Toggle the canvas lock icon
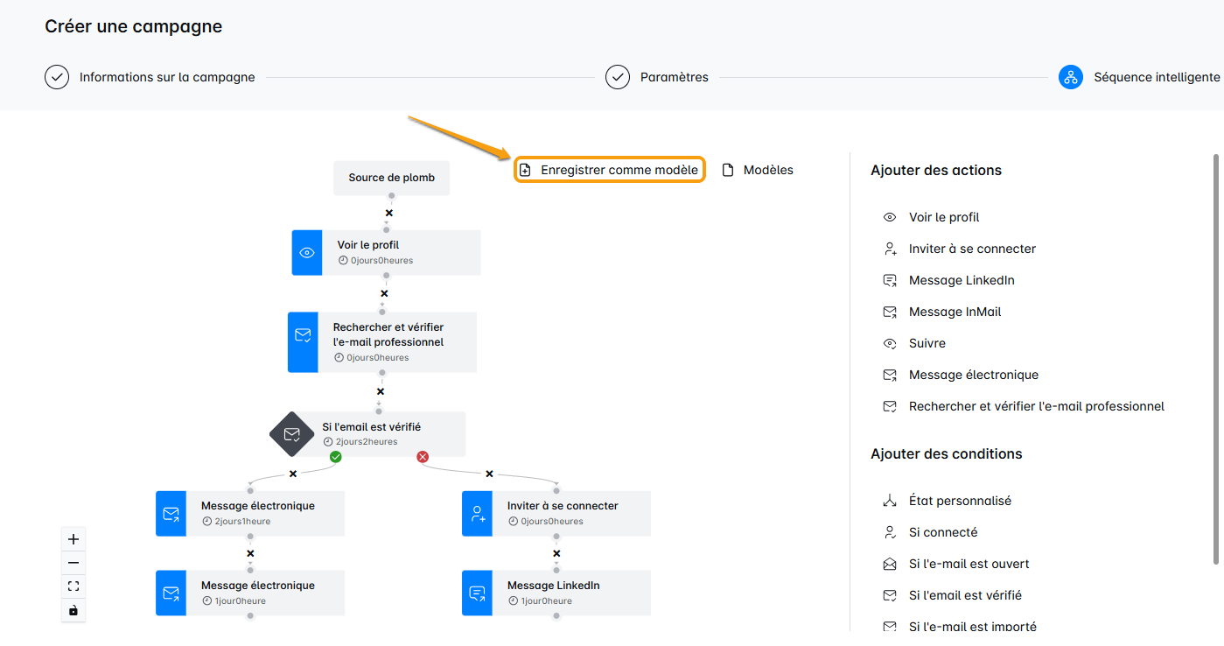 [73, 610]
